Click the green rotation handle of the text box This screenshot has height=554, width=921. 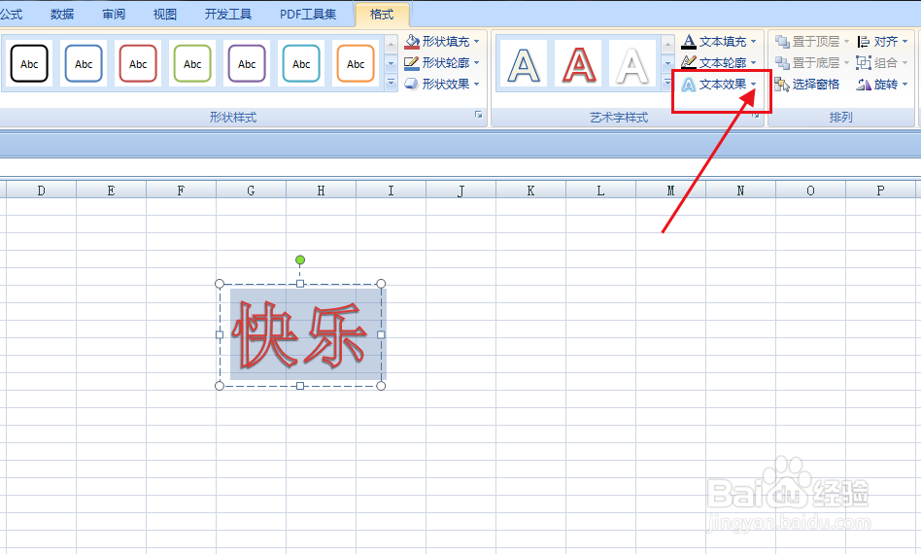[300, 260]
